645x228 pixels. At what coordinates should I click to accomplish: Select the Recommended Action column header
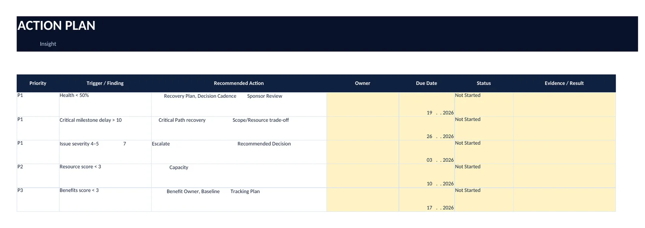pyautogui.click(x=239, y=83)
